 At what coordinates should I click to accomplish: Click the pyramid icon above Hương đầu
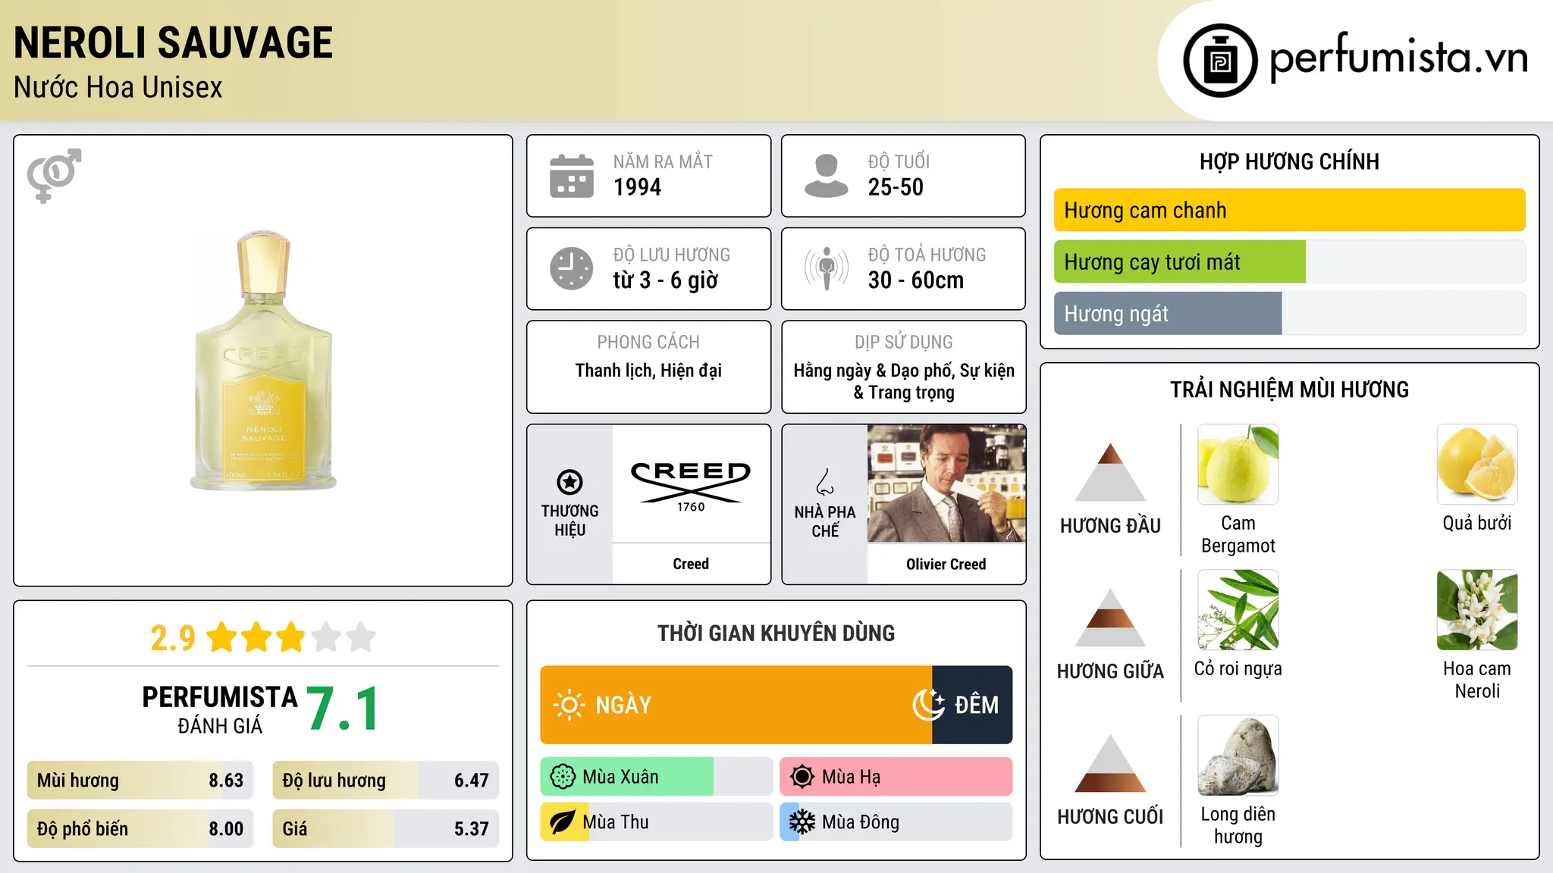tap(1110, 472)
